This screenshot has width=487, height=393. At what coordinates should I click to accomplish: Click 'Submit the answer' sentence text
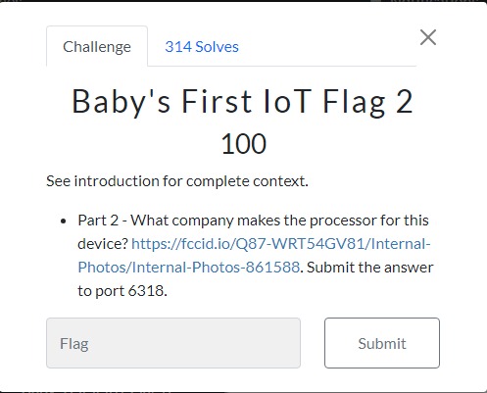coord(370,268)
